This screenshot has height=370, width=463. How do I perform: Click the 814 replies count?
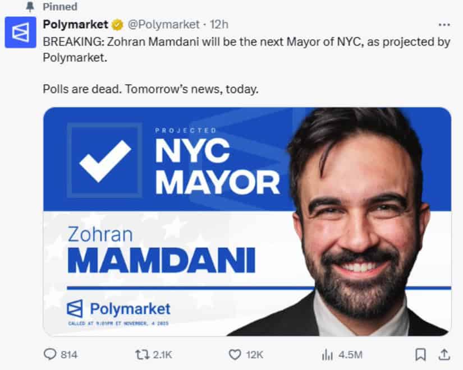pyautogui.click(x=68, y=354)
